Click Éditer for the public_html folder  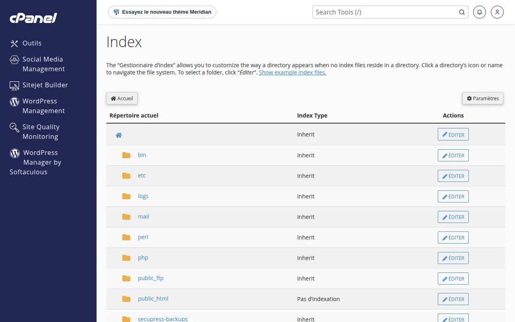453,299
